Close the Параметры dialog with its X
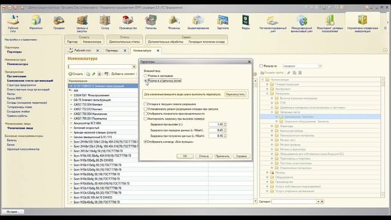Image resolution: width=391 pixels, height=220 pixels. (249, 62)
